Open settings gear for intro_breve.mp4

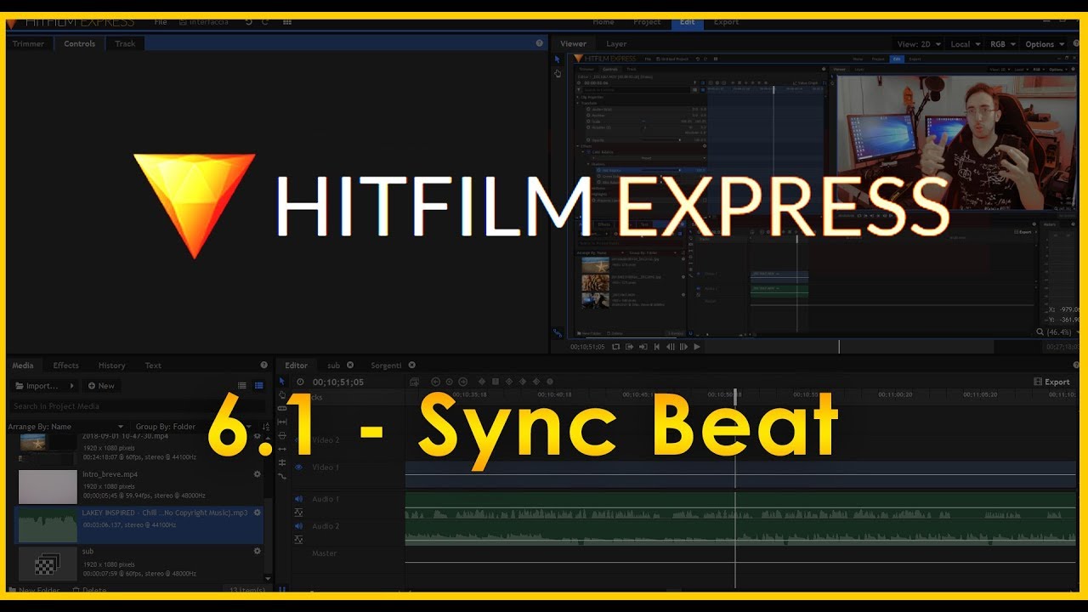pyautogui.click(x=258, y=474)
